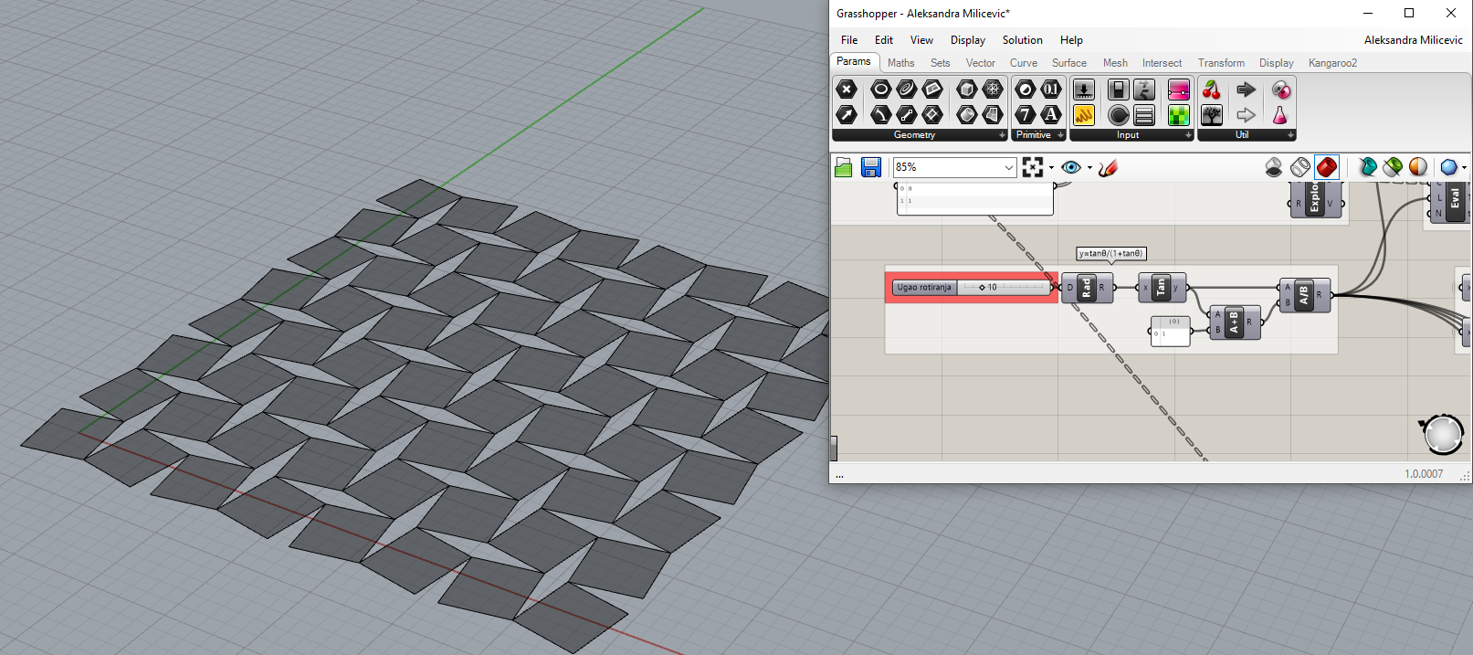Click the solid arrow relay icon in Util
The image size is (1473, 655).
tap(1246, 89)
